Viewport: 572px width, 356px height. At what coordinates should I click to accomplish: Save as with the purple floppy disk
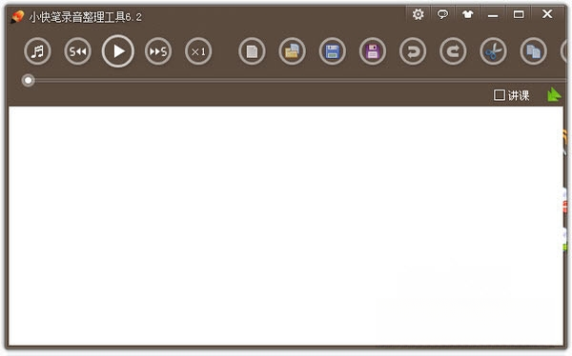pos(373,51)
